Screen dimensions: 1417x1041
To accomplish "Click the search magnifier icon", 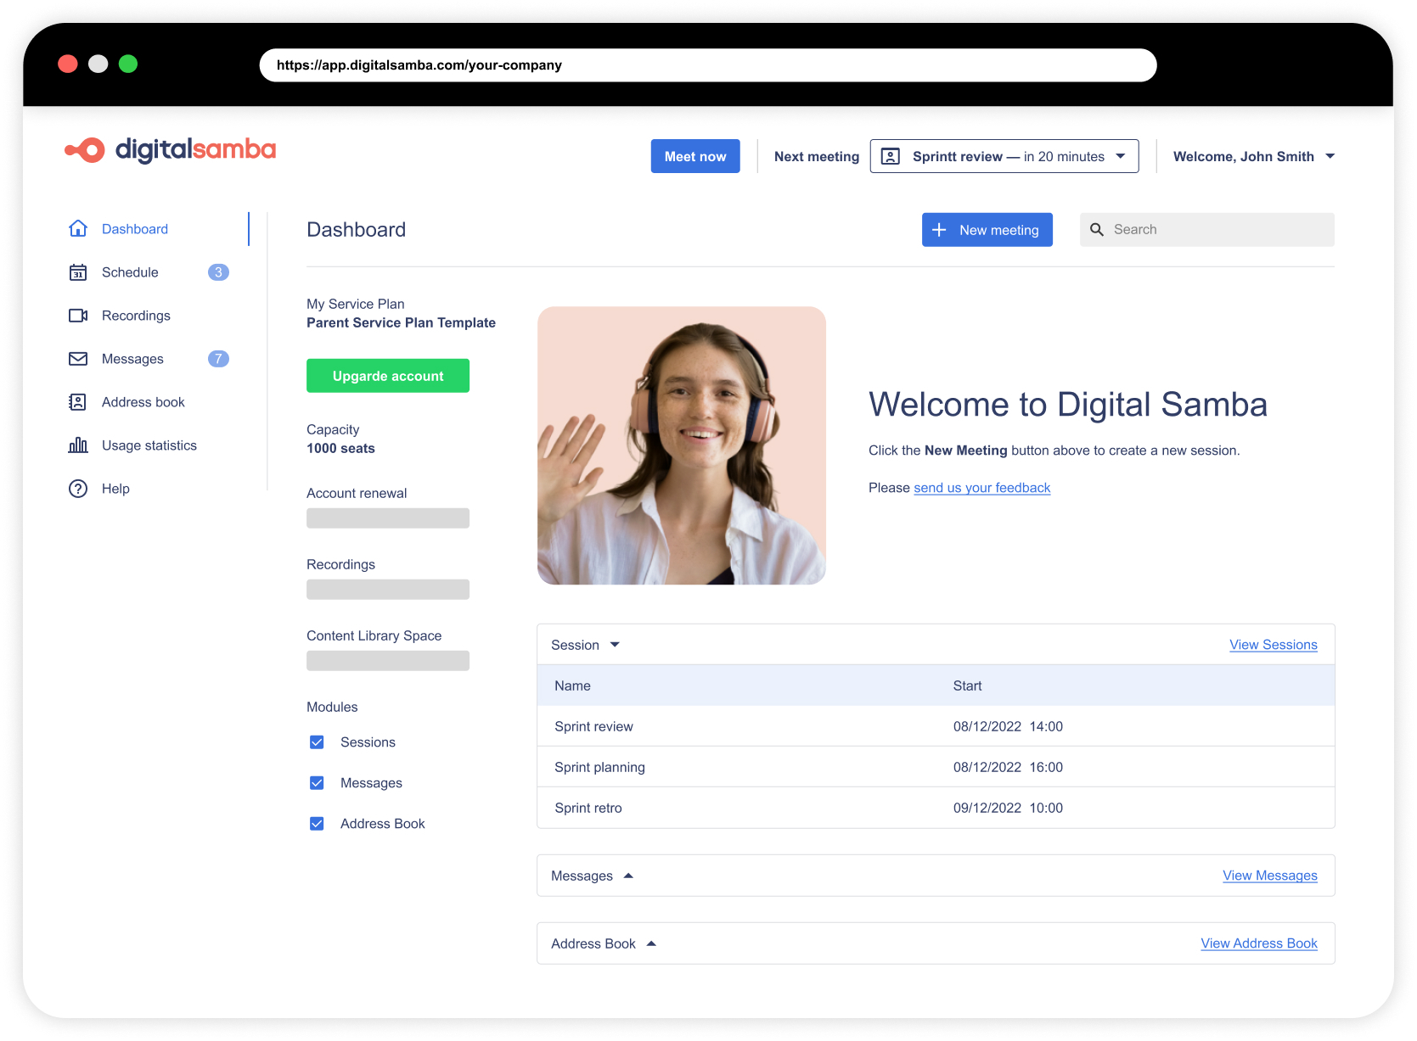I will (x=1096, y=229).
